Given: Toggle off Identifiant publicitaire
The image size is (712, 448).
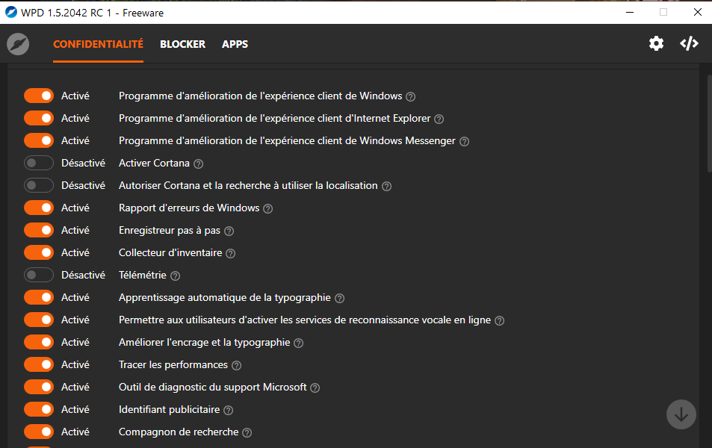Looking at the screenshot, I should [39, 409].
